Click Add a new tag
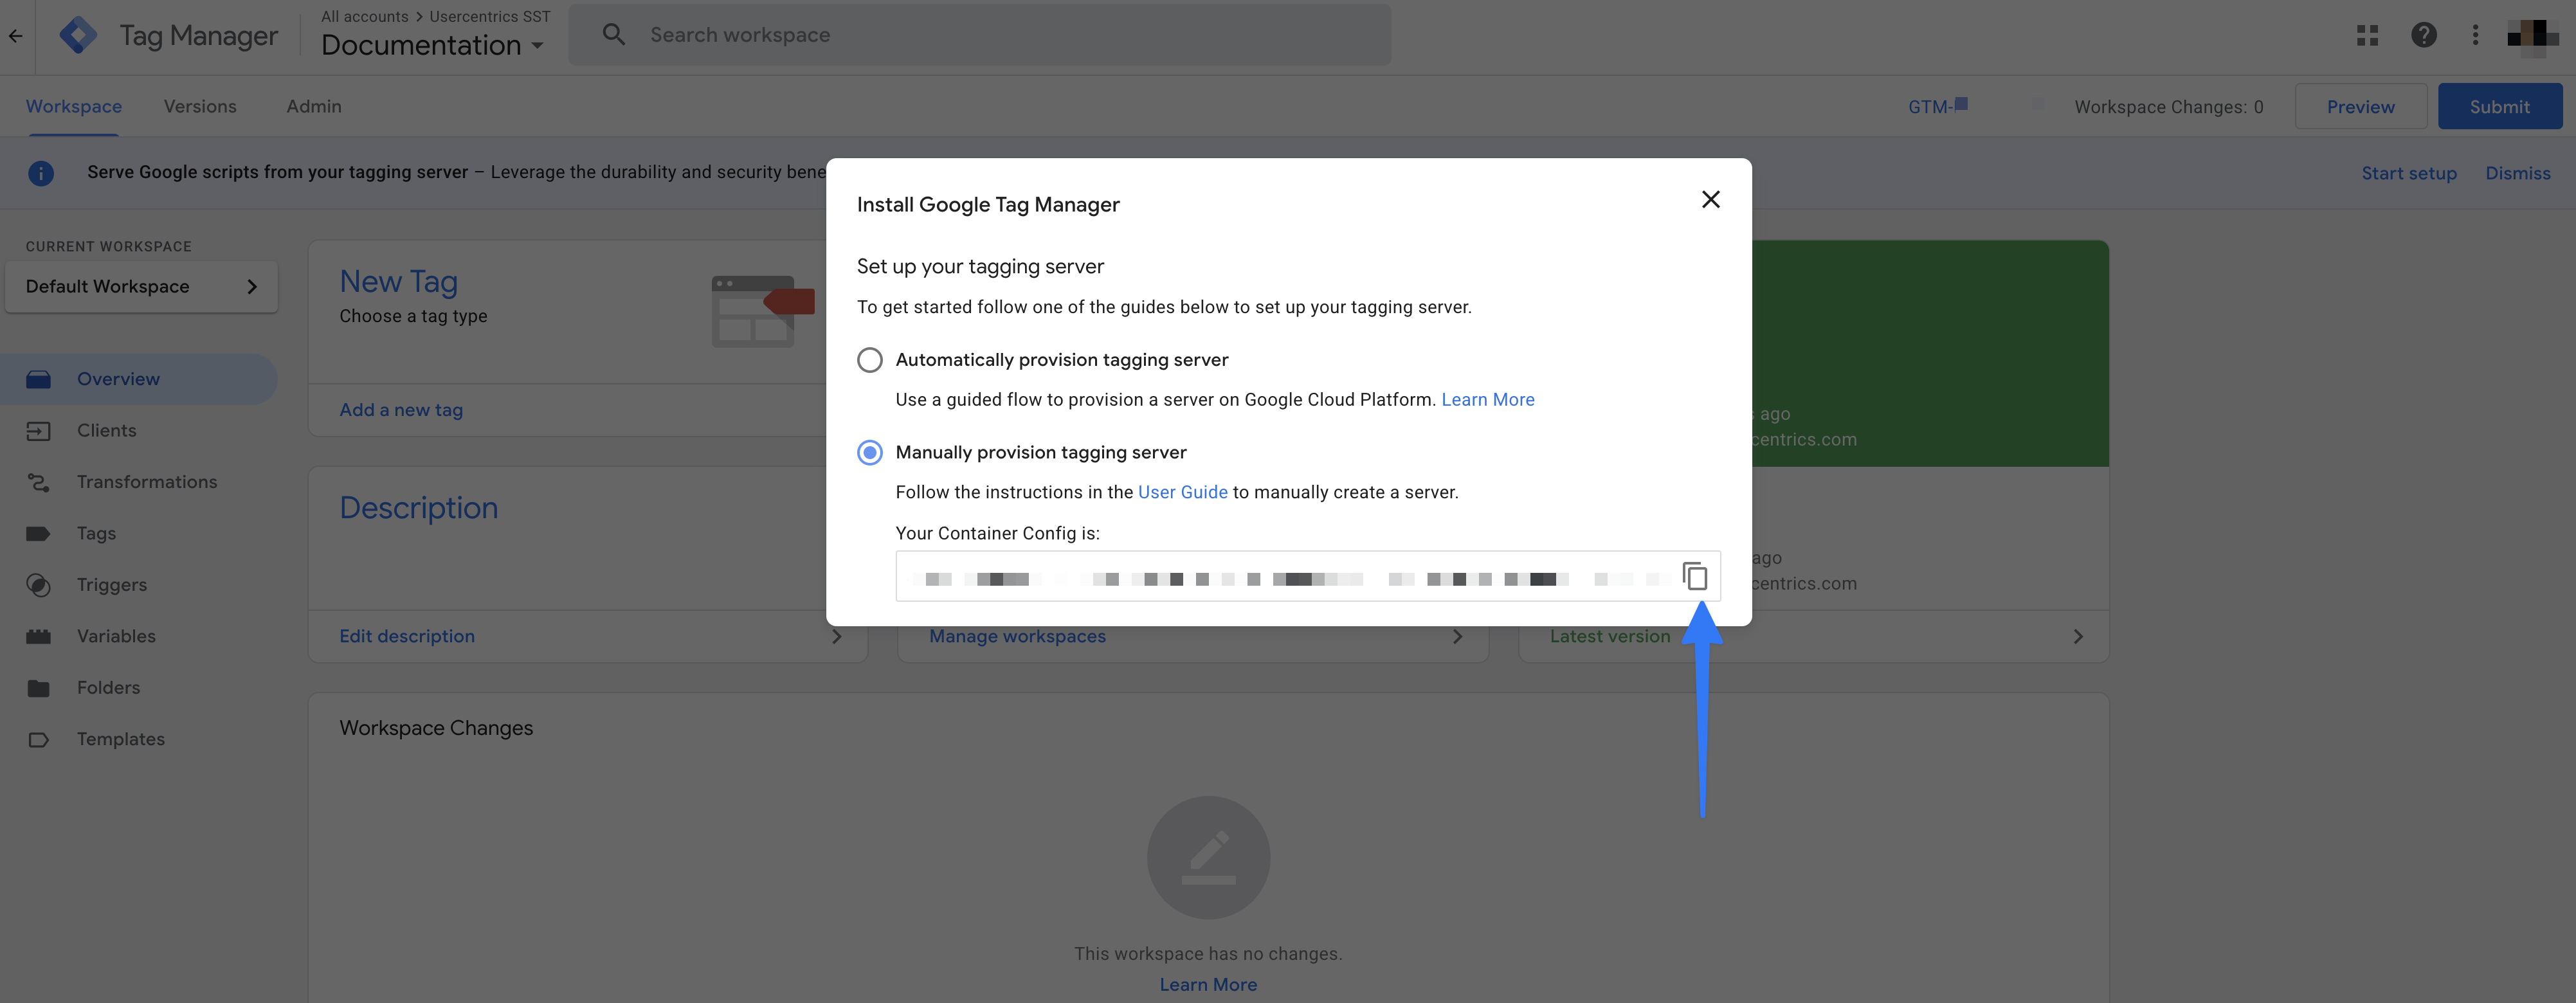Viewport: 2576px width, 1003px height. pyautogui.click(x=401, y=410)
